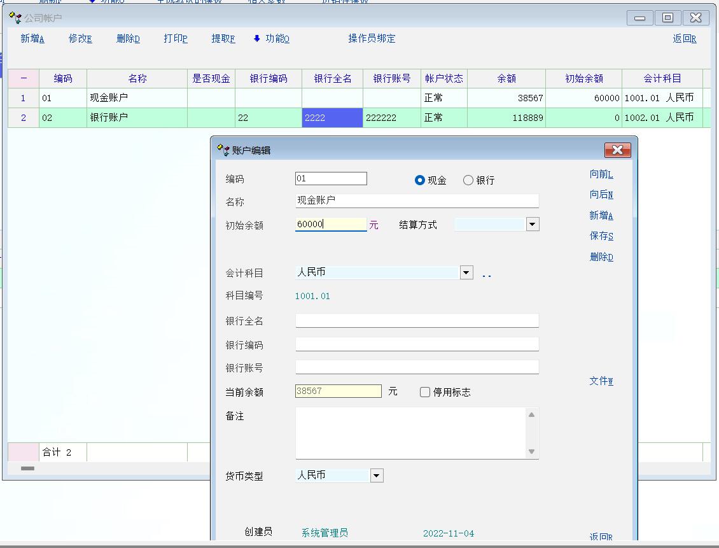Expand the 会计科目 dropdown list
Image resolution: width=719 pixels, height=548 pixels.
pos(466,272)
